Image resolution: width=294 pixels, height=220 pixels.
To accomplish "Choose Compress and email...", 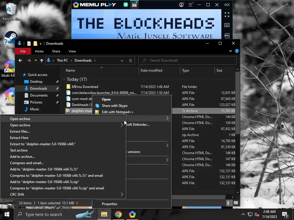I will pyautogui.click(x=27, y=163).
